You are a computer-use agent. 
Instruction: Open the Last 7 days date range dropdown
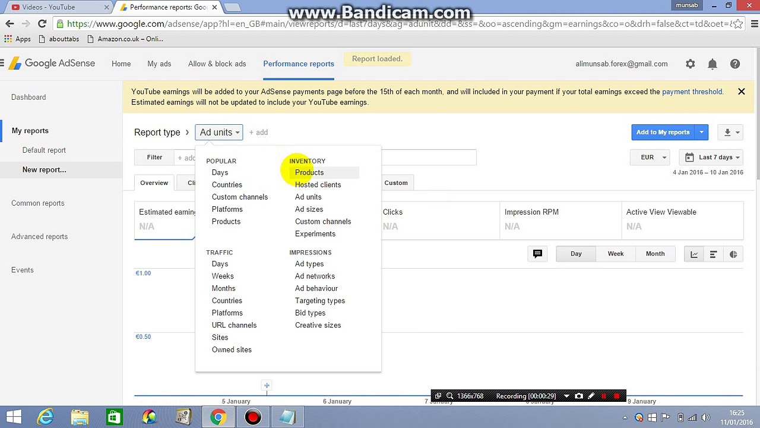(x=711, y=158)
